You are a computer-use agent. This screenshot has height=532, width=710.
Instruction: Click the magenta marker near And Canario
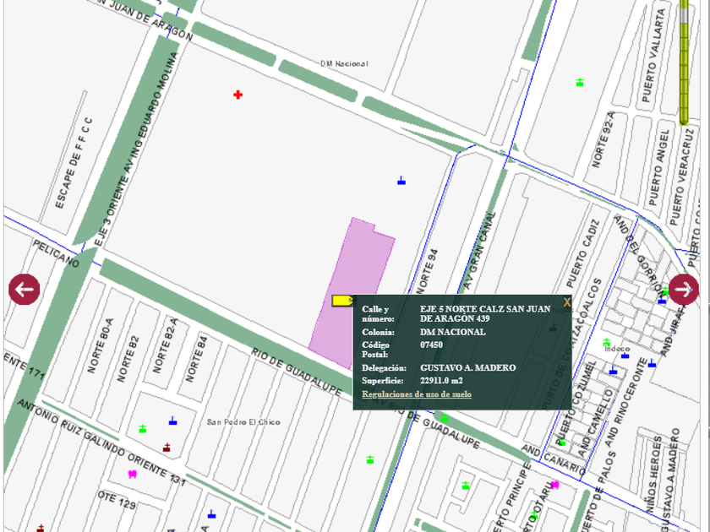click(554, 485)
